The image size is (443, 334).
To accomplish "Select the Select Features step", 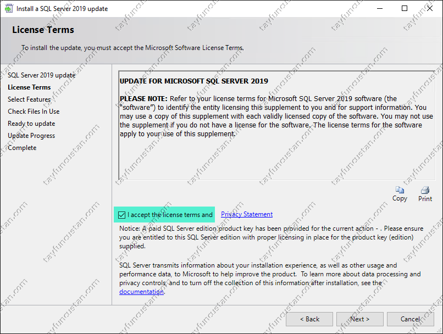I will [29, 99].
